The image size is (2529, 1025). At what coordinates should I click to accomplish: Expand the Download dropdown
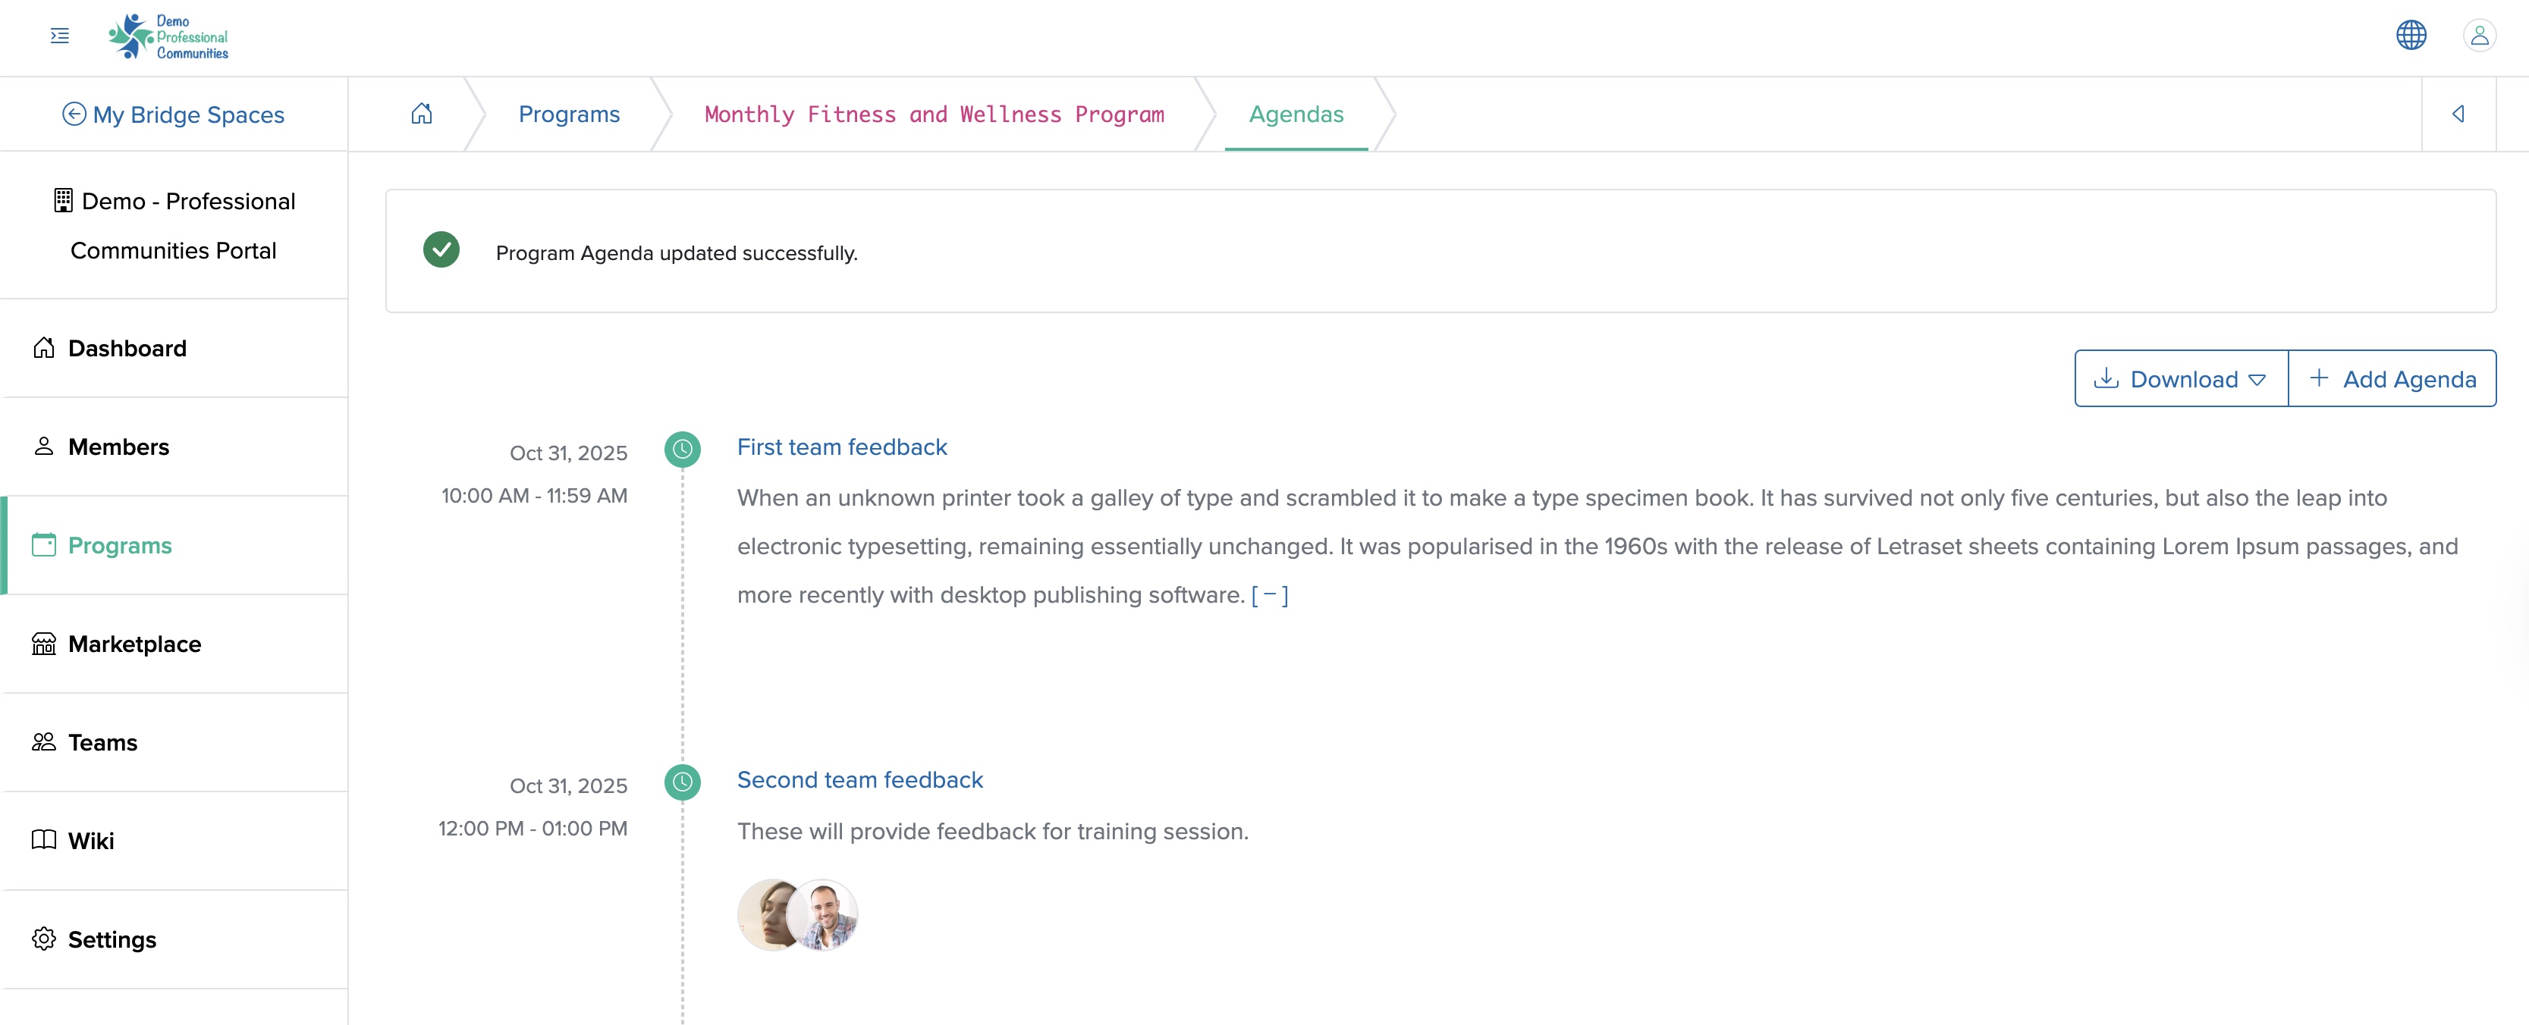point(2181,378)
